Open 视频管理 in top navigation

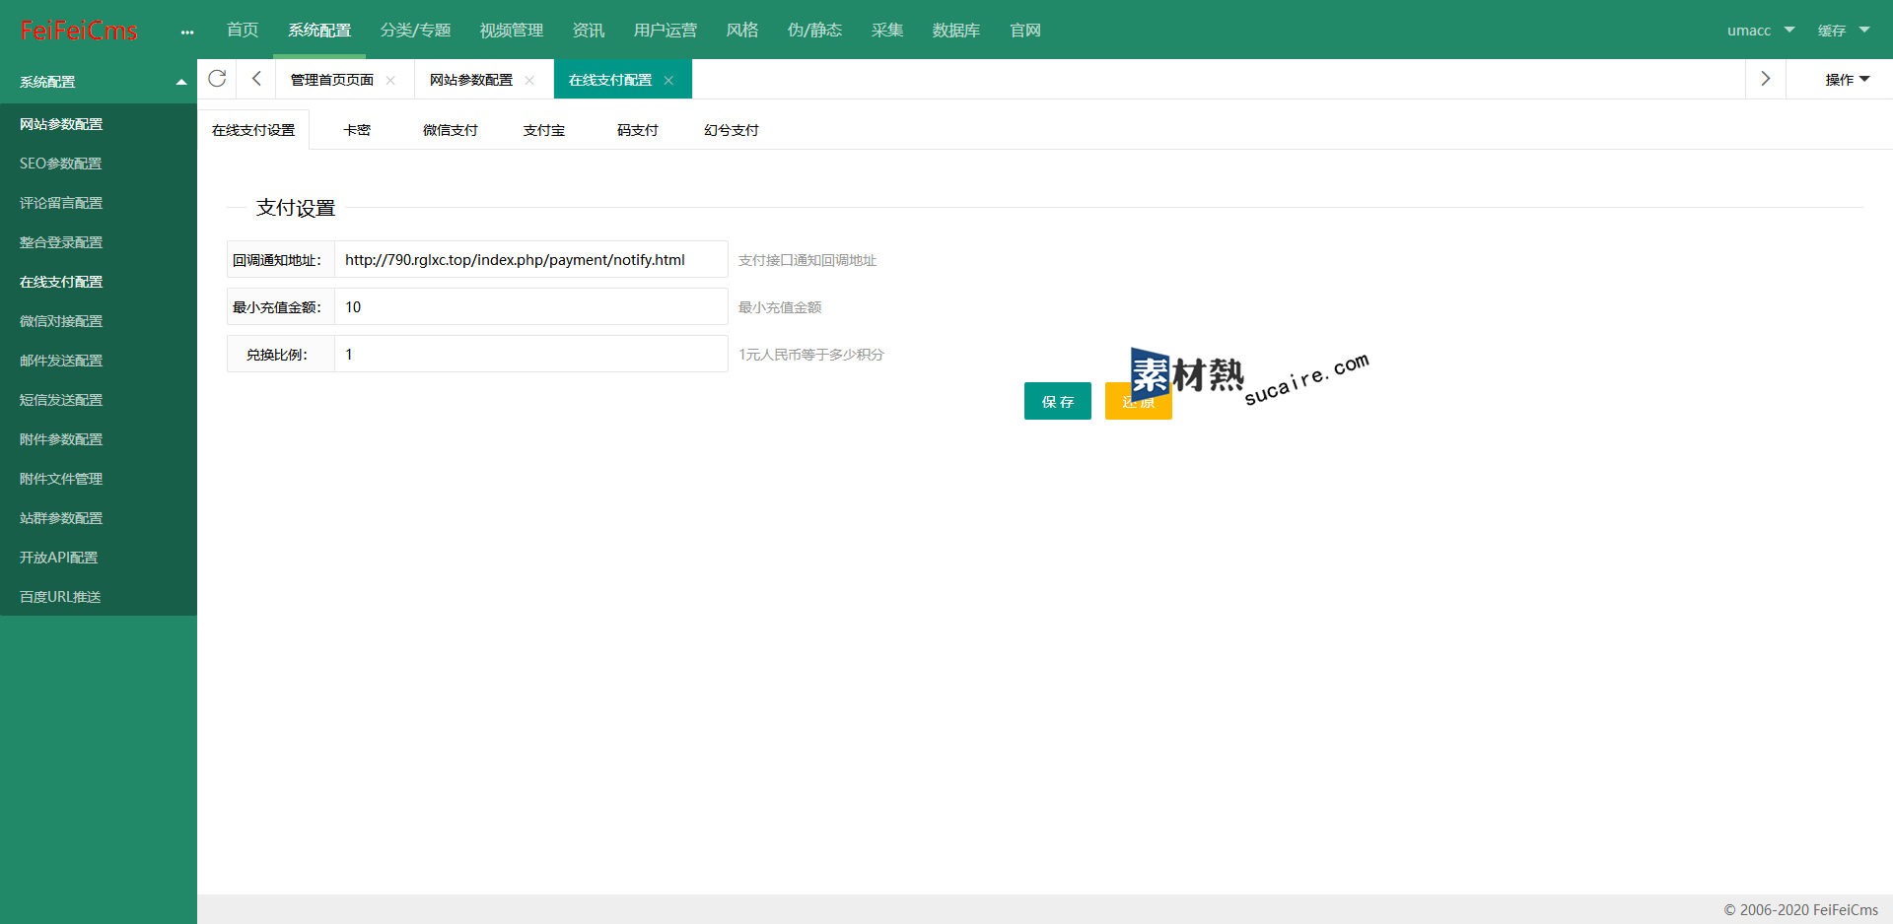pyautogui.click(x=511, y=31)
